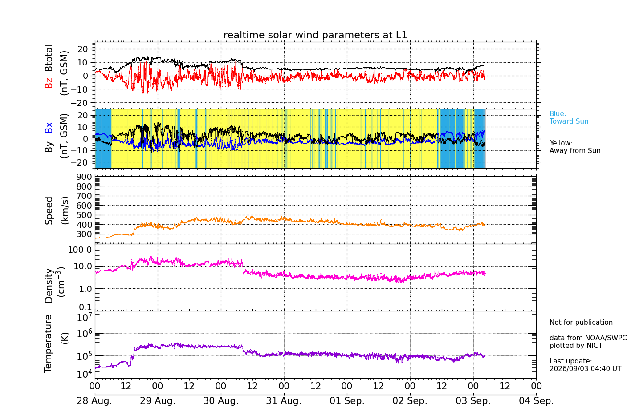The image size is (631, 420).
Task: Select the 10^6 temperature axis tick
Action: [x=85, y=333]
